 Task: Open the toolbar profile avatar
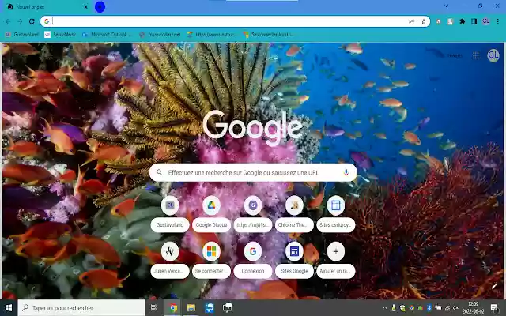pyautogui.click(x=486, y=21)
